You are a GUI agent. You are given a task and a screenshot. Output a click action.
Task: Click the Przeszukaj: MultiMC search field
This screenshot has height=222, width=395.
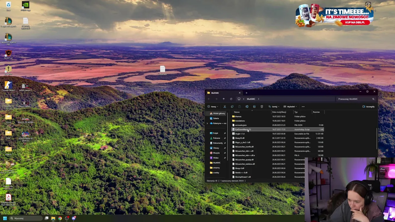pyautogui.click(x=356, y=99)
